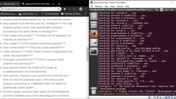The image size is (176, 99).
Task: Click the scrollbar down arrow on the browser page
Action: tap(87, 98)
